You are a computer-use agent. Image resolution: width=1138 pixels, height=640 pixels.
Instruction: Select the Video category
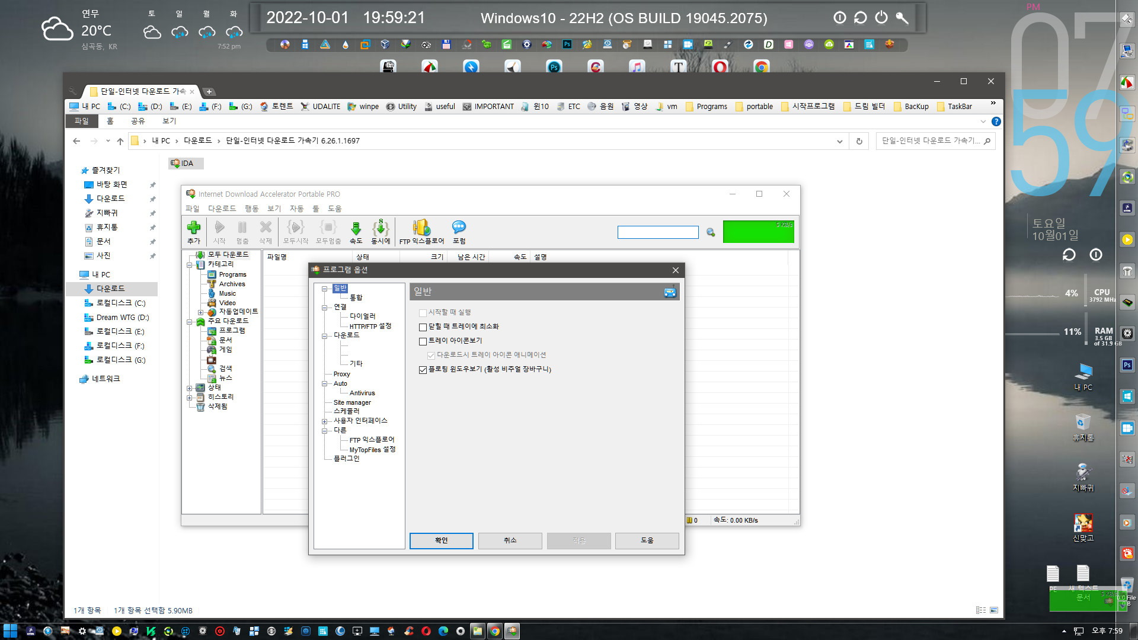(x=227, y=303)
